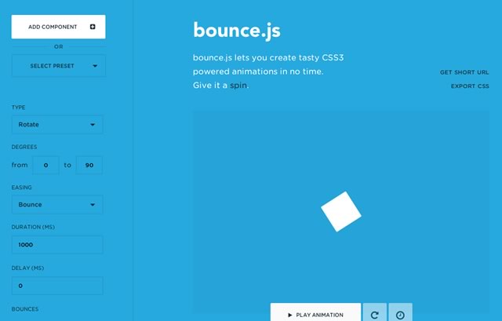
Task: Expand the Type dropdown showing Rotate
Action: (57, 124)
